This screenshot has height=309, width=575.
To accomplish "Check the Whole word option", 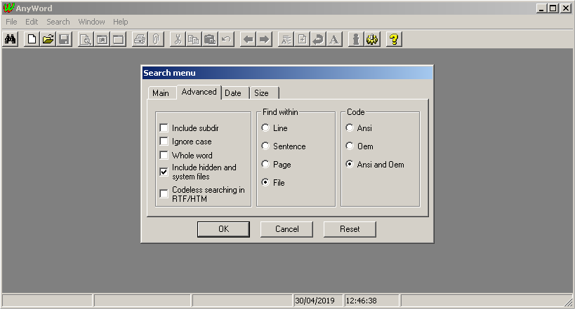I will 164,156.
